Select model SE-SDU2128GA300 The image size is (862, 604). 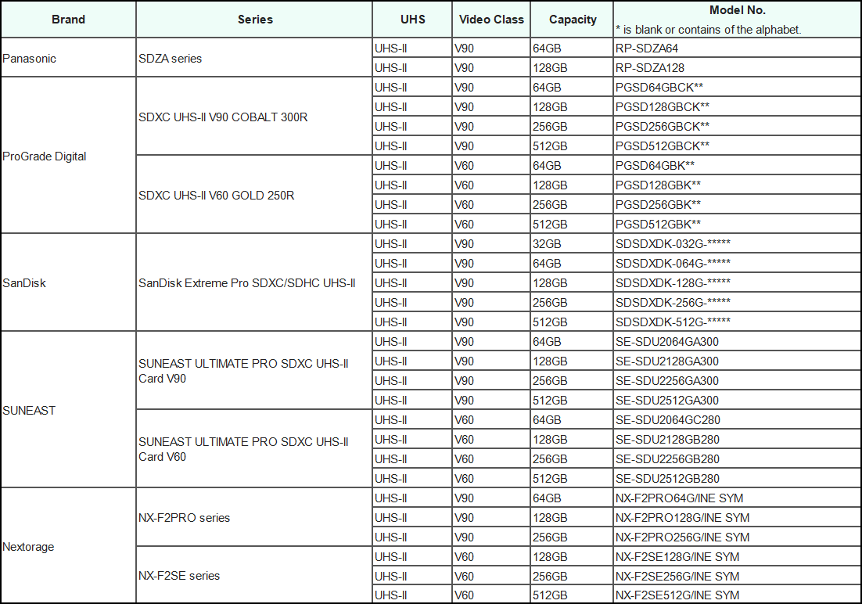[x=737, y=361]
